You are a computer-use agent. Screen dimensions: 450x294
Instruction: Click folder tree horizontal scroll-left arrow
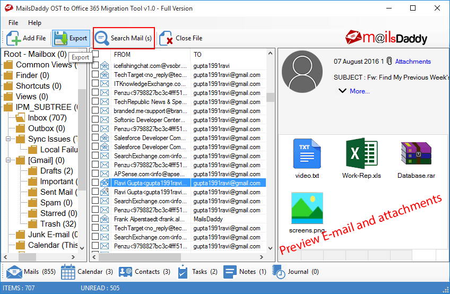click(x=5, y=257)
